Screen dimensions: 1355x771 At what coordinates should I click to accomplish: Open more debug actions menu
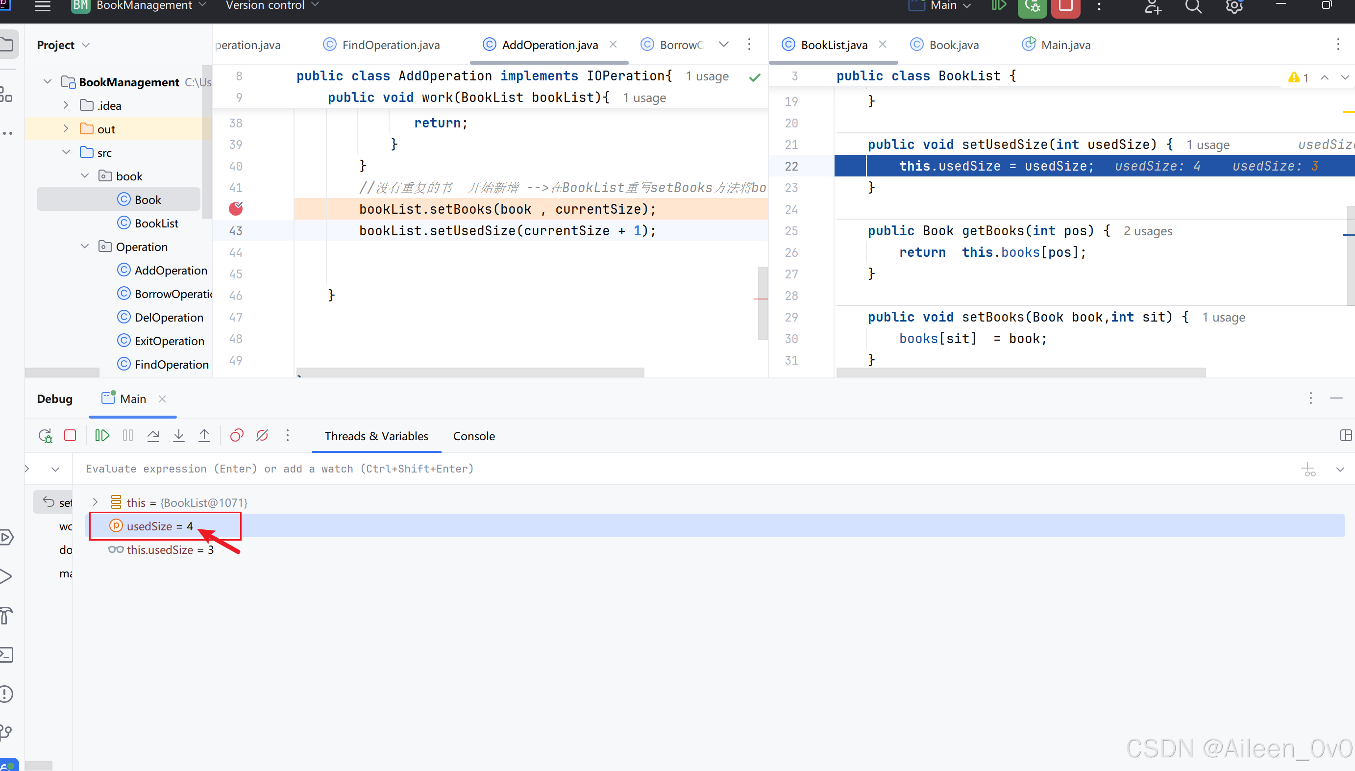(x=287, y=436)
